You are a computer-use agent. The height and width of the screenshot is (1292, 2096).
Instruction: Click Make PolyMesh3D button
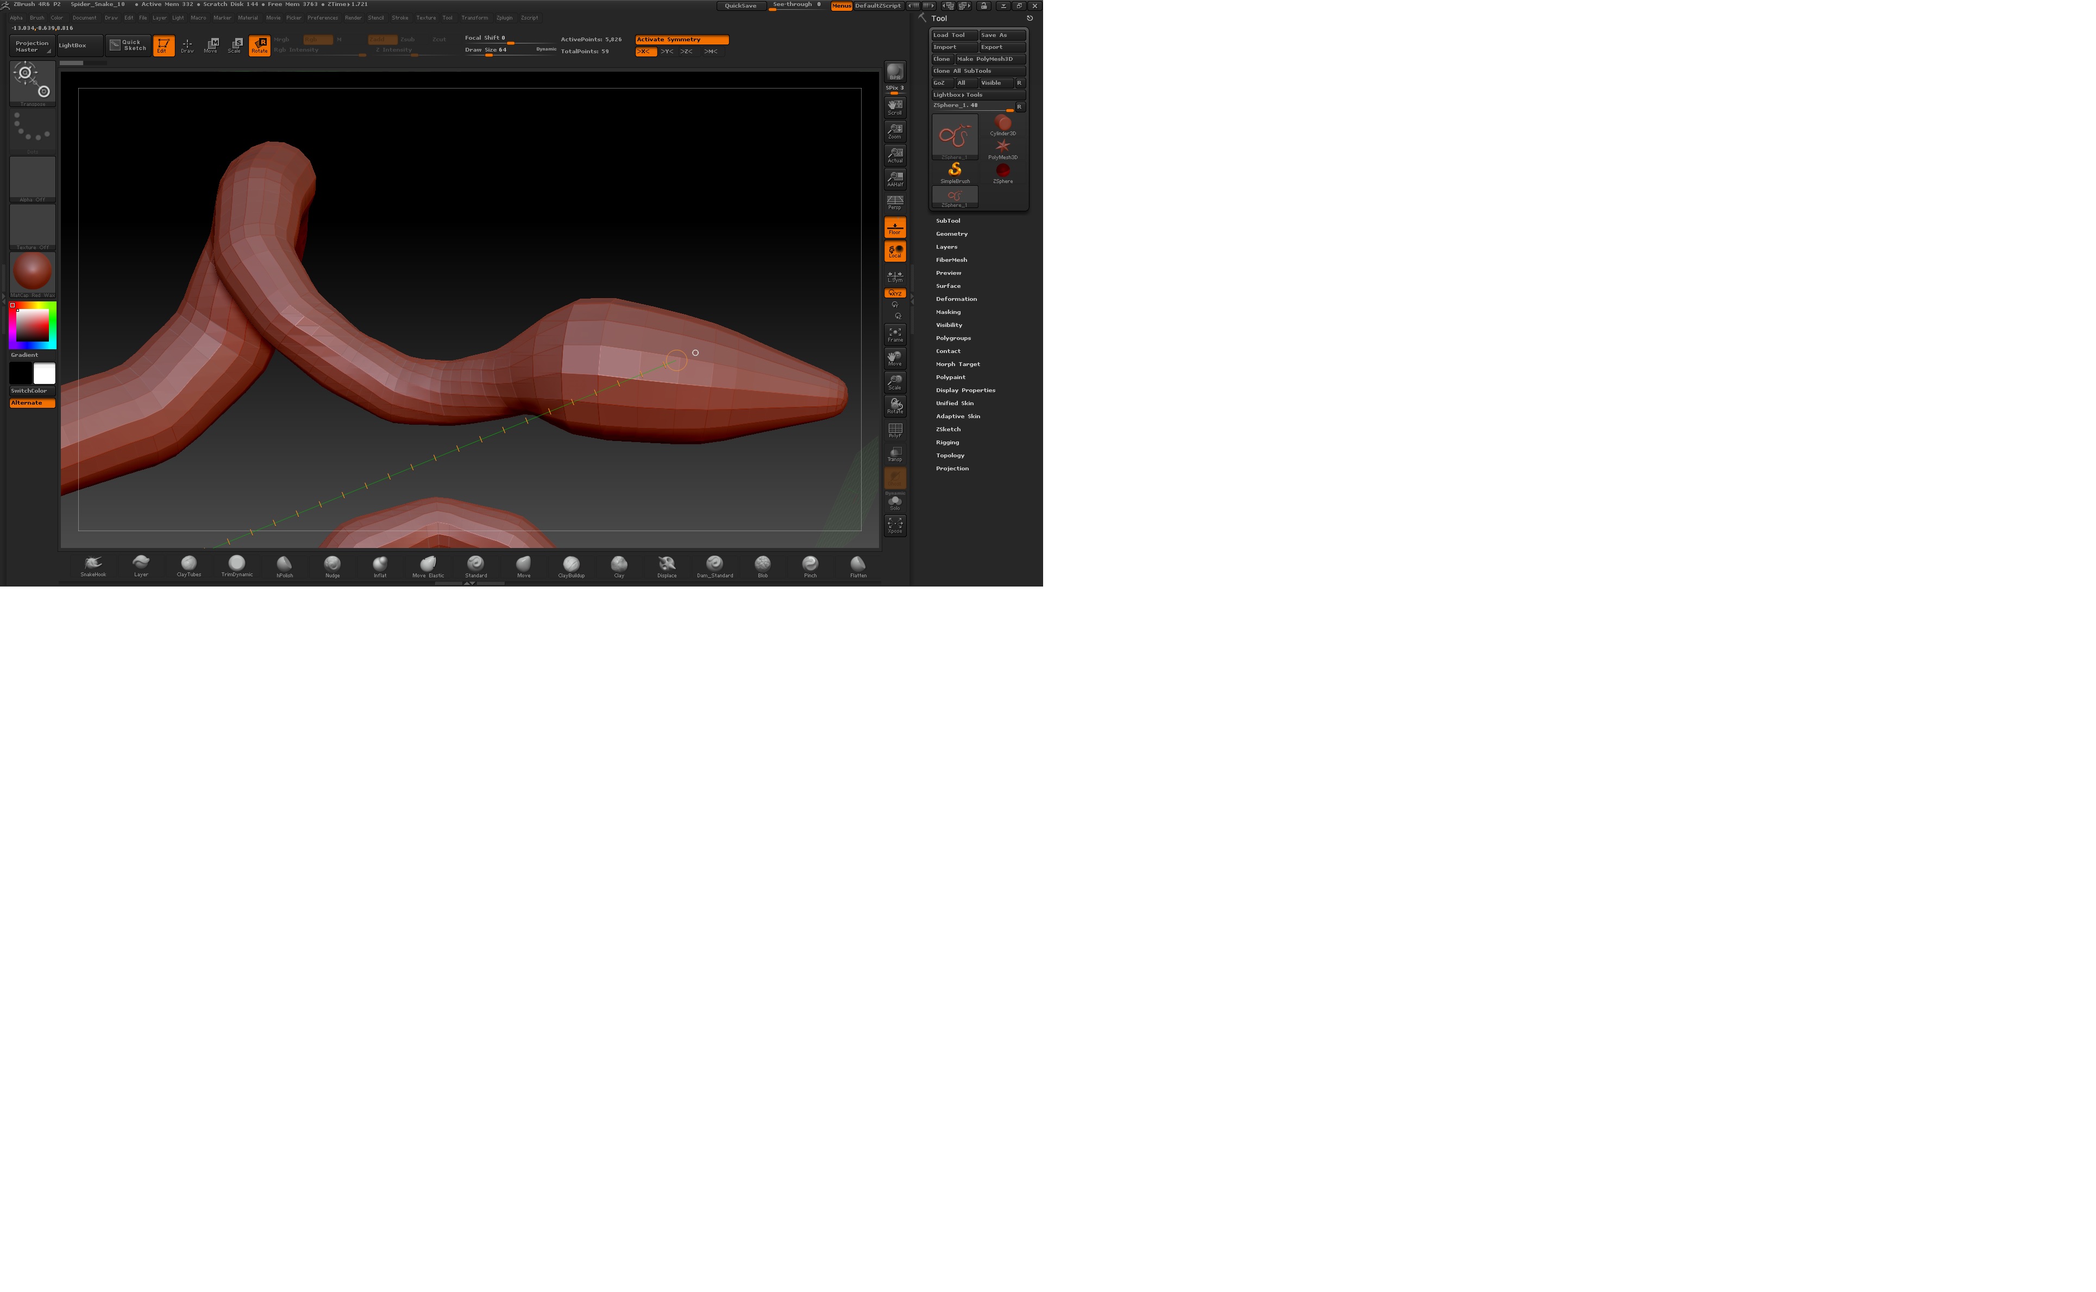990,59
